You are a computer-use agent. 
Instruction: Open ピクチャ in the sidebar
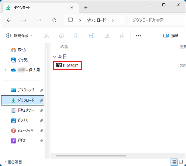click(20, 120)
